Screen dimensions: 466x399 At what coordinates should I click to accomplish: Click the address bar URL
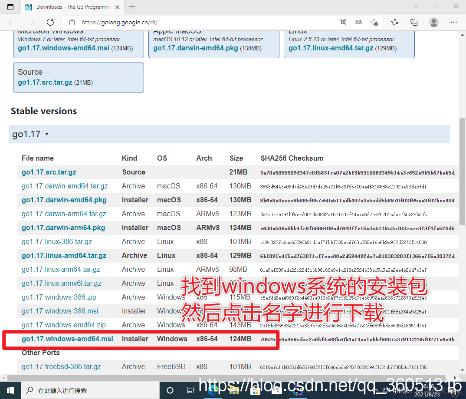(119, 22)
